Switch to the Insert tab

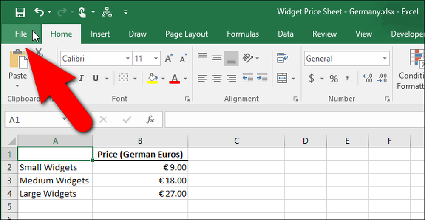pyautogui.click(x=100, y=34)
